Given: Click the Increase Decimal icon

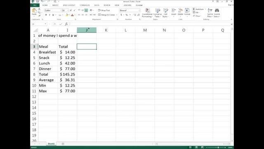Looking at the screenshot, I should pos(135,15).
